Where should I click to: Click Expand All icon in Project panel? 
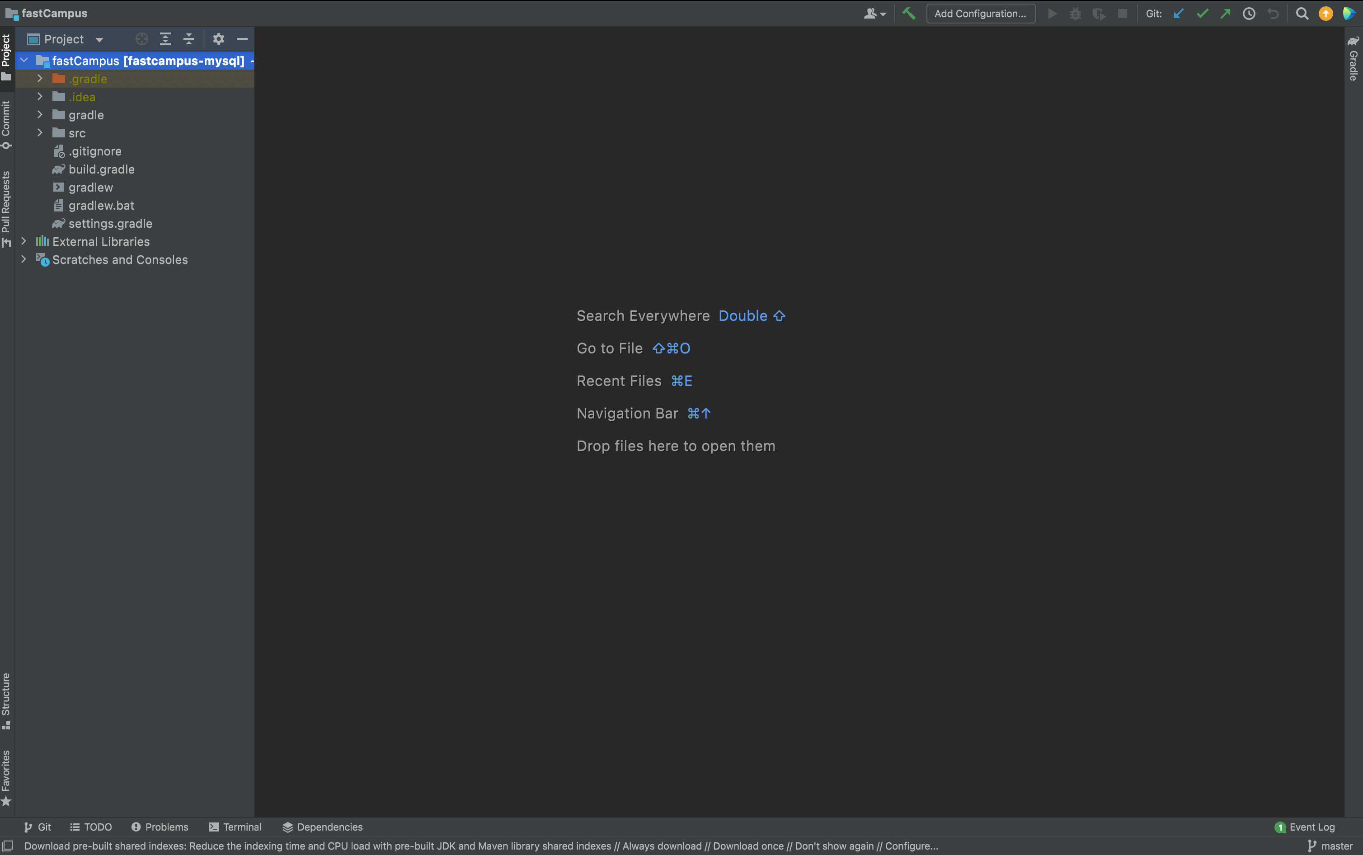pyautogui.click(x=165, y=39)
